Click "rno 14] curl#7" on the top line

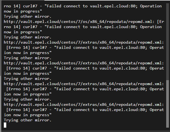click(x=20, y=6)
